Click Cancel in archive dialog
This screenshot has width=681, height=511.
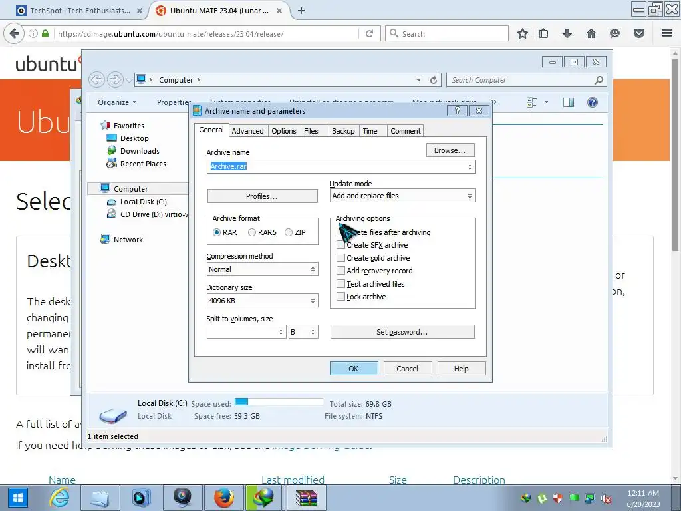coord(408,369)
